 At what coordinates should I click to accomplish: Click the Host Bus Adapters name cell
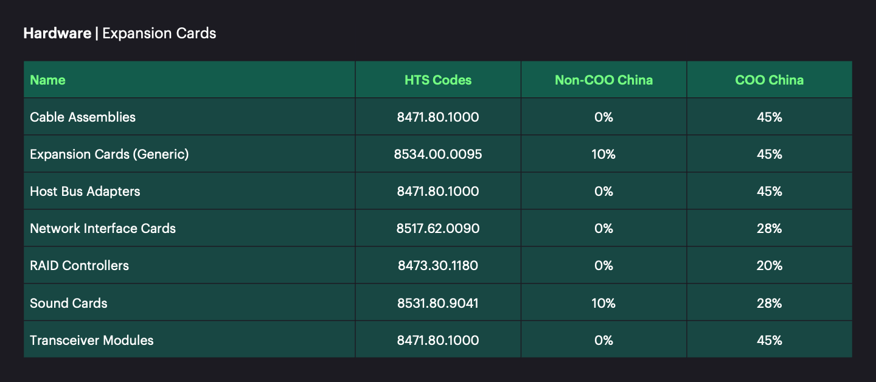(x=85, y=191)
